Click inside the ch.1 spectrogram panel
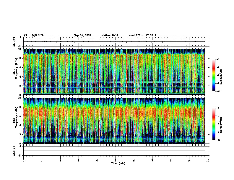Image resolution: width=234 pixels, height=180 pixels. 114,72
